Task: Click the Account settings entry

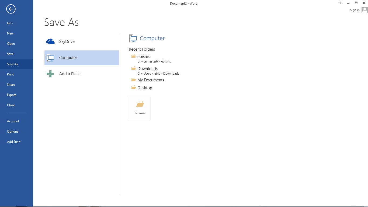Action: [13, 121]
